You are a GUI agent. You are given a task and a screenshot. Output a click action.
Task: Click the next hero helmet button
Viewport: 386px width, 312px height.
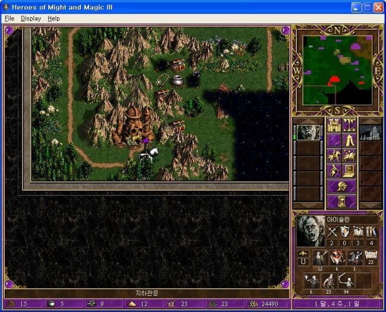point(341,187)
